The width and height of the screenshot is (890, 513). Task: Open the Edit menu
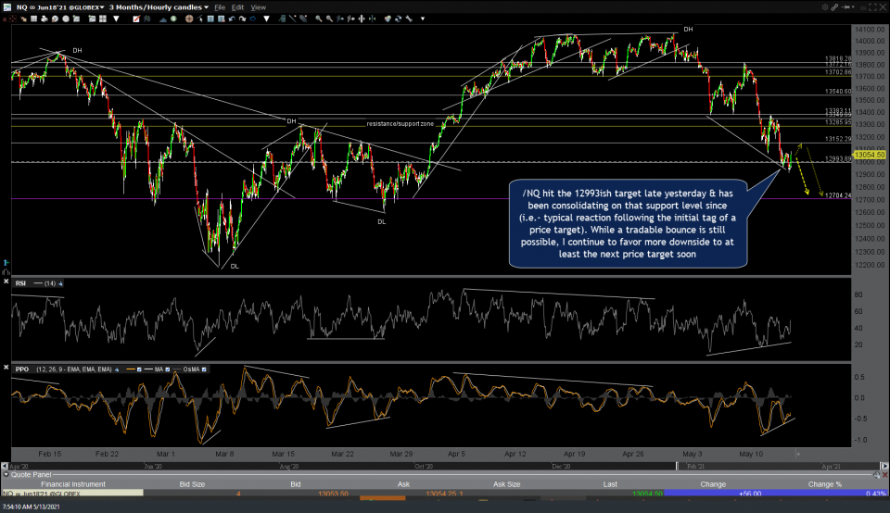click(x=238, y=7)
